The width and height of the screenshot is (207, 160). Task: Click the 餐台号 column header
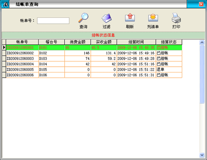pyautogui.click(x=52, y=42)
